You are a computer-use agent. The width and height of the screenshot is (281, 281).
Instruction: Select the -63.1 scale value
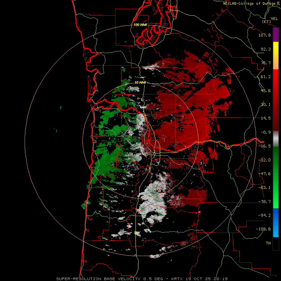[x=264, y=188]
